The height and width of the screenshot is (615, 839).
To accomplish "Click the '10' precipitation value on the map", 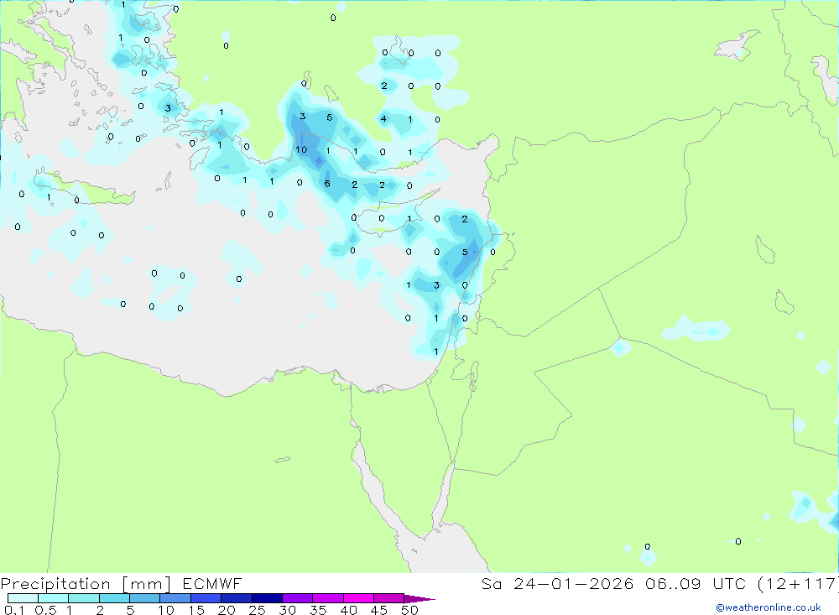I will (x=301, y=149).
